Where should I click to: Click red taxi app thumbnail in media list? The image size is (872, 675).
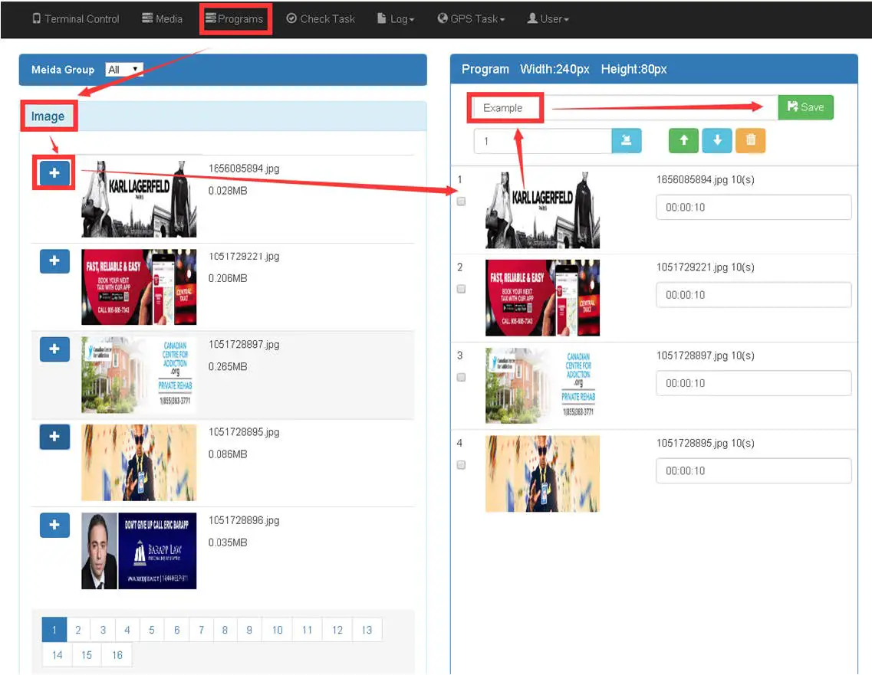click(139, 287)
